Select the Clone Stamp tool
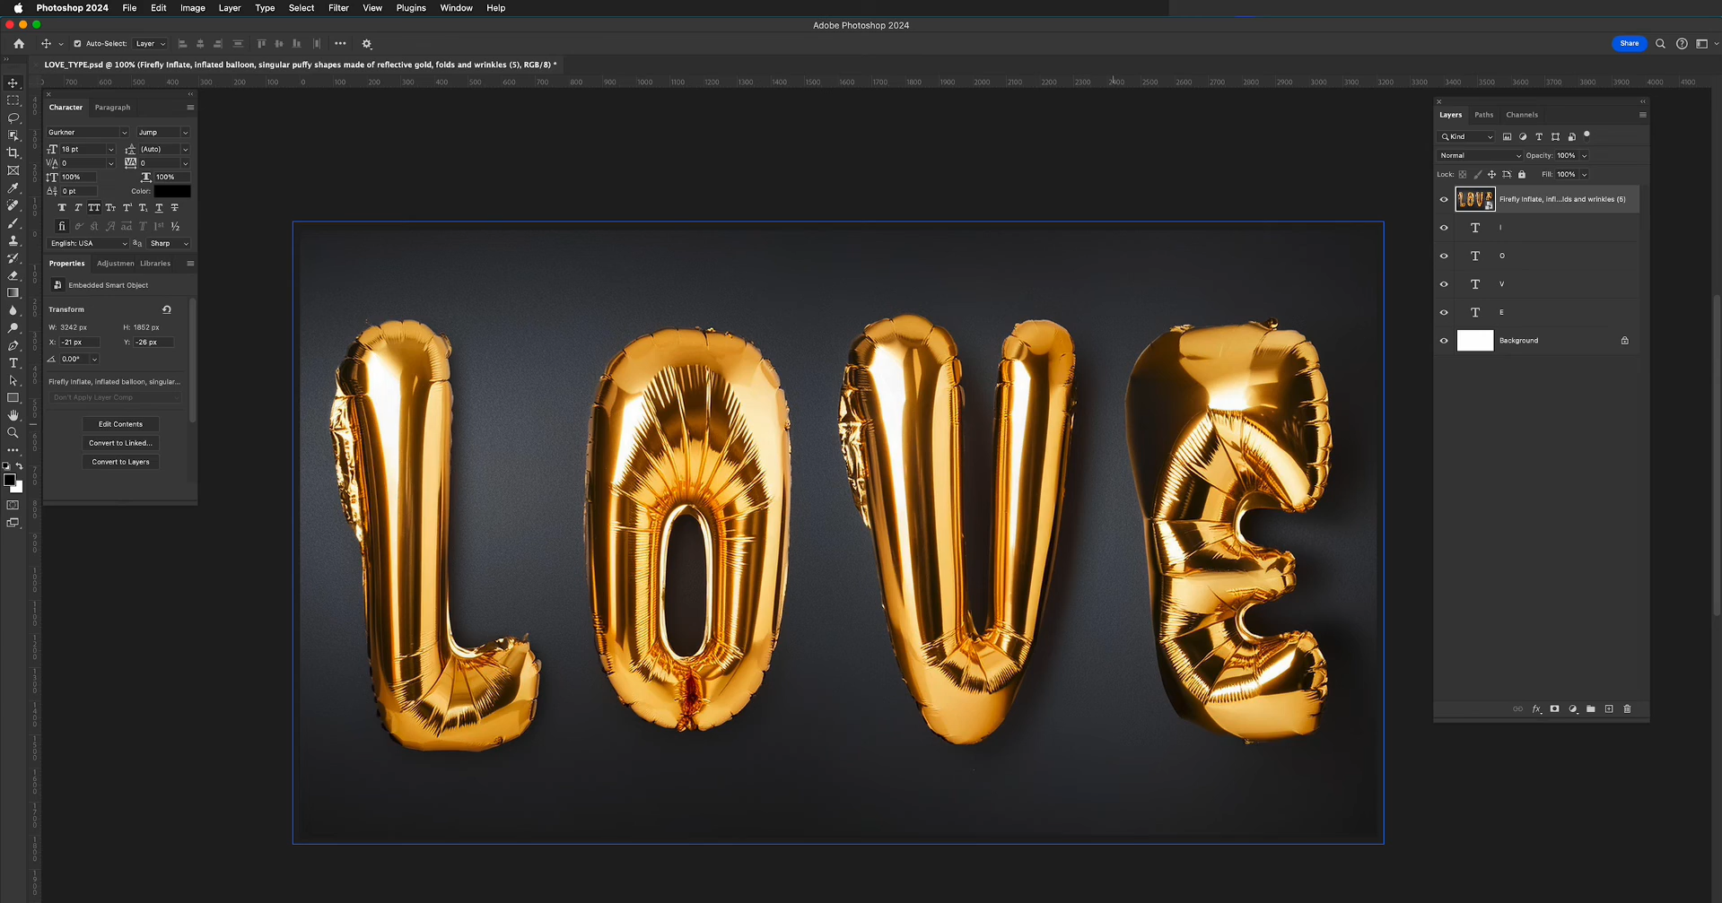The height and width of the screenshot is (903, 1722). coord(13,240)
